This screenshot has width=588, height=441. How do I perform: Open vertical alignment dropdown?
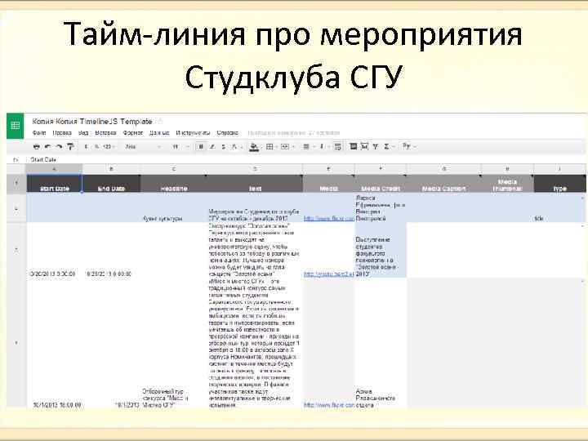click(x=323, y=147)
